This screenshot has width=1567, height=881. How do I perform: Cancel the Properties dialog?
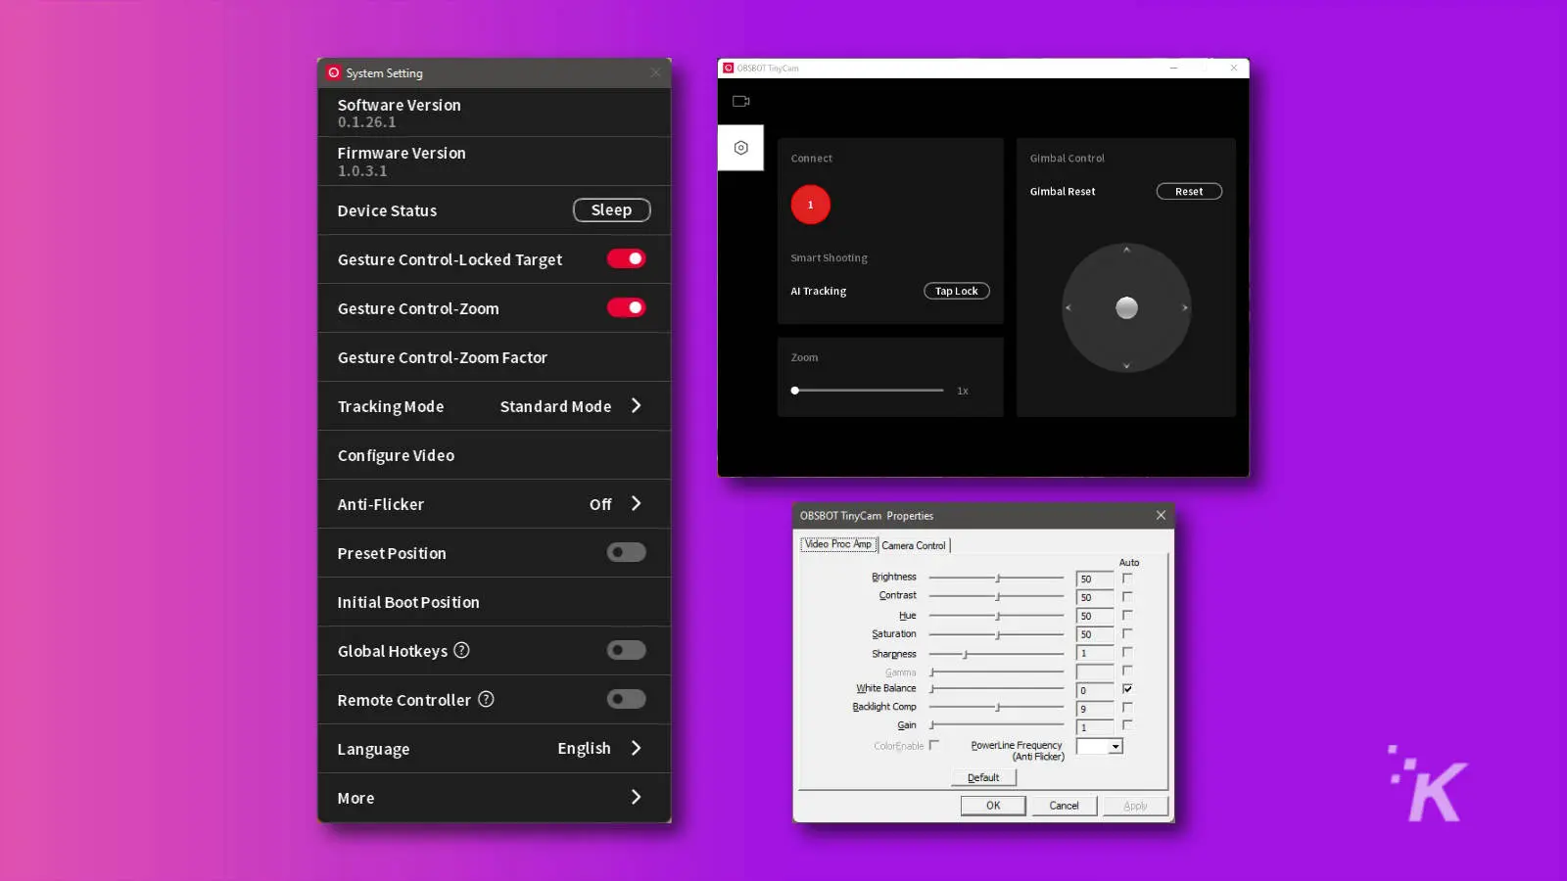(1064, 806)
